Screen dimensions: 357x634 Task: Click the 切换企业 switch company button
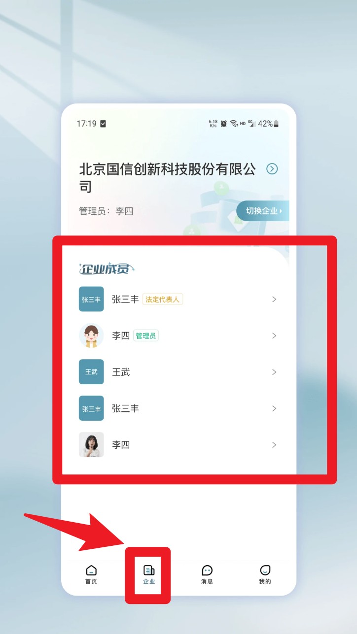263,211
